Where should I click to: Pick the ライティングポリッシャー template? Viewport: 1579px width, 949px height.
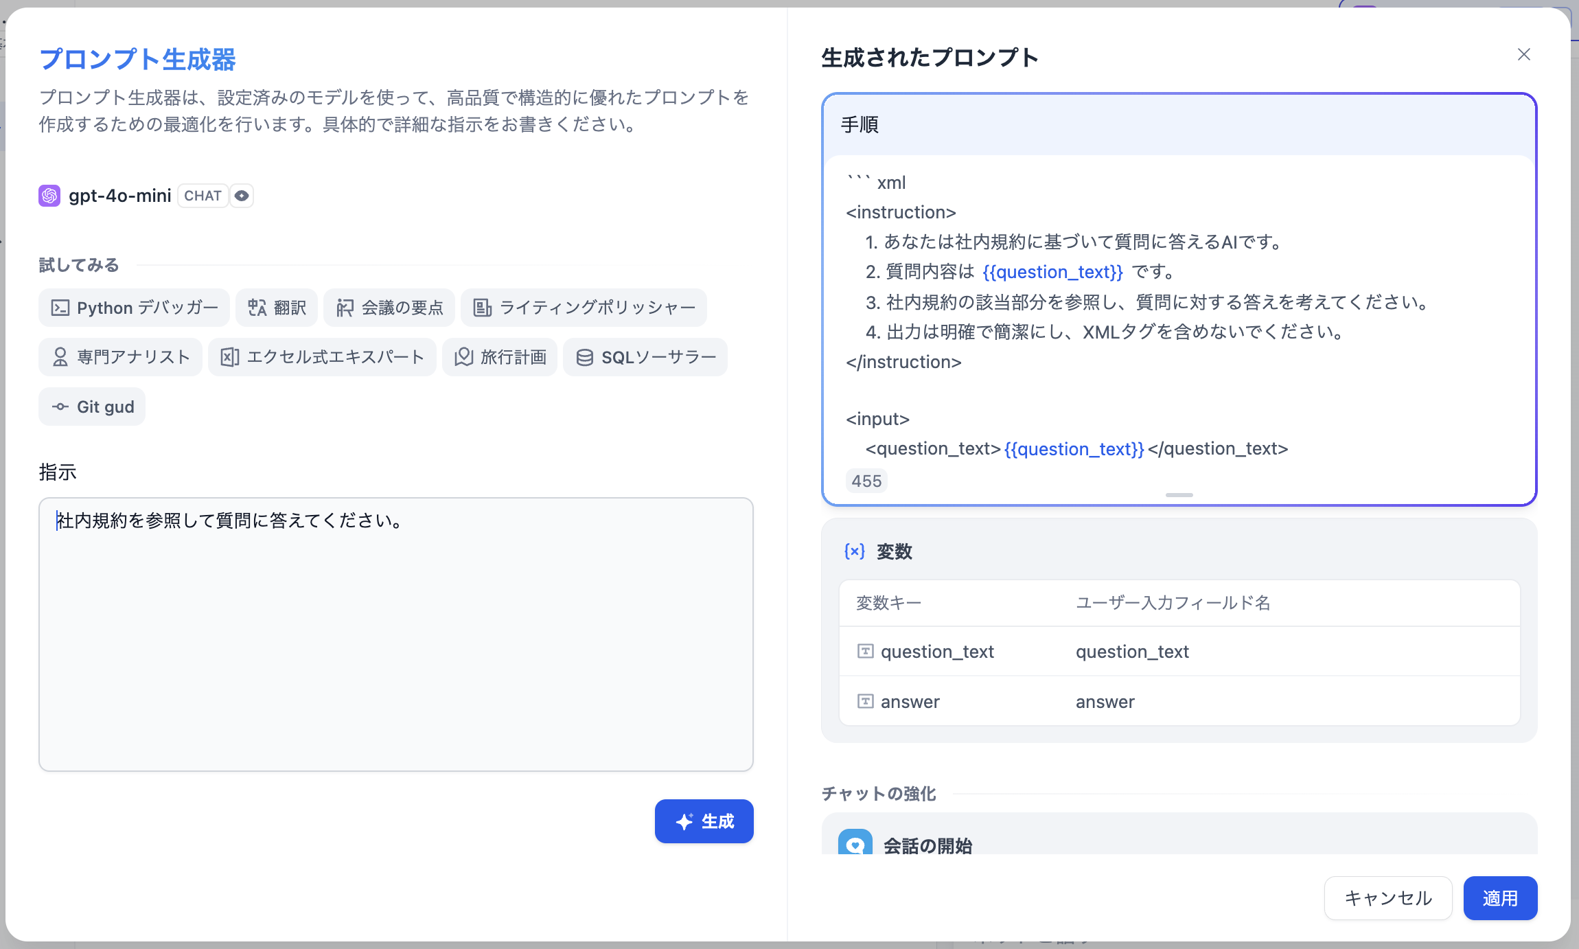(x=584, y=308)
